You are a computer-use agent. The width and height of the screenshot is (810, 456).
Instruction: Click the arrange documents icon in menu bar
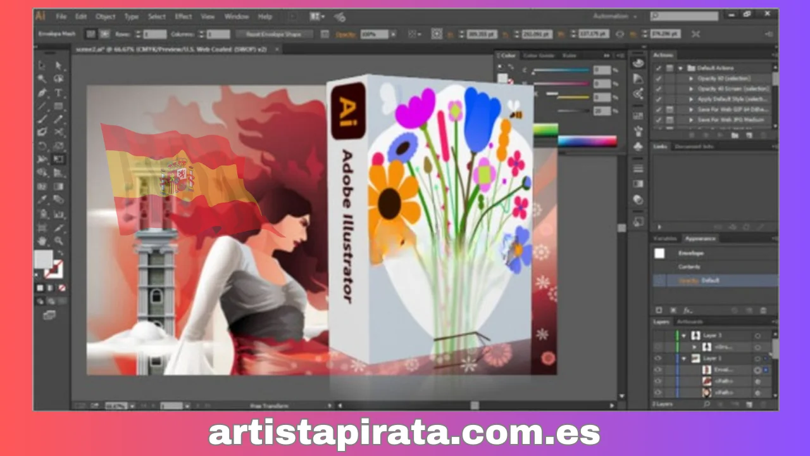[318, 16]
